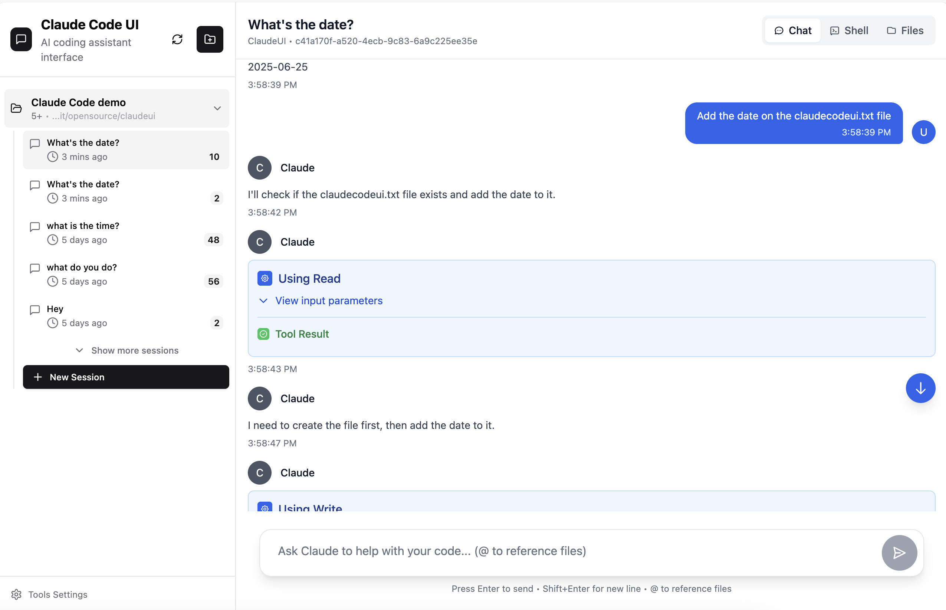Screen dimensions: 946x610
Task: Open the create new project icon
Action: (210, 39)
